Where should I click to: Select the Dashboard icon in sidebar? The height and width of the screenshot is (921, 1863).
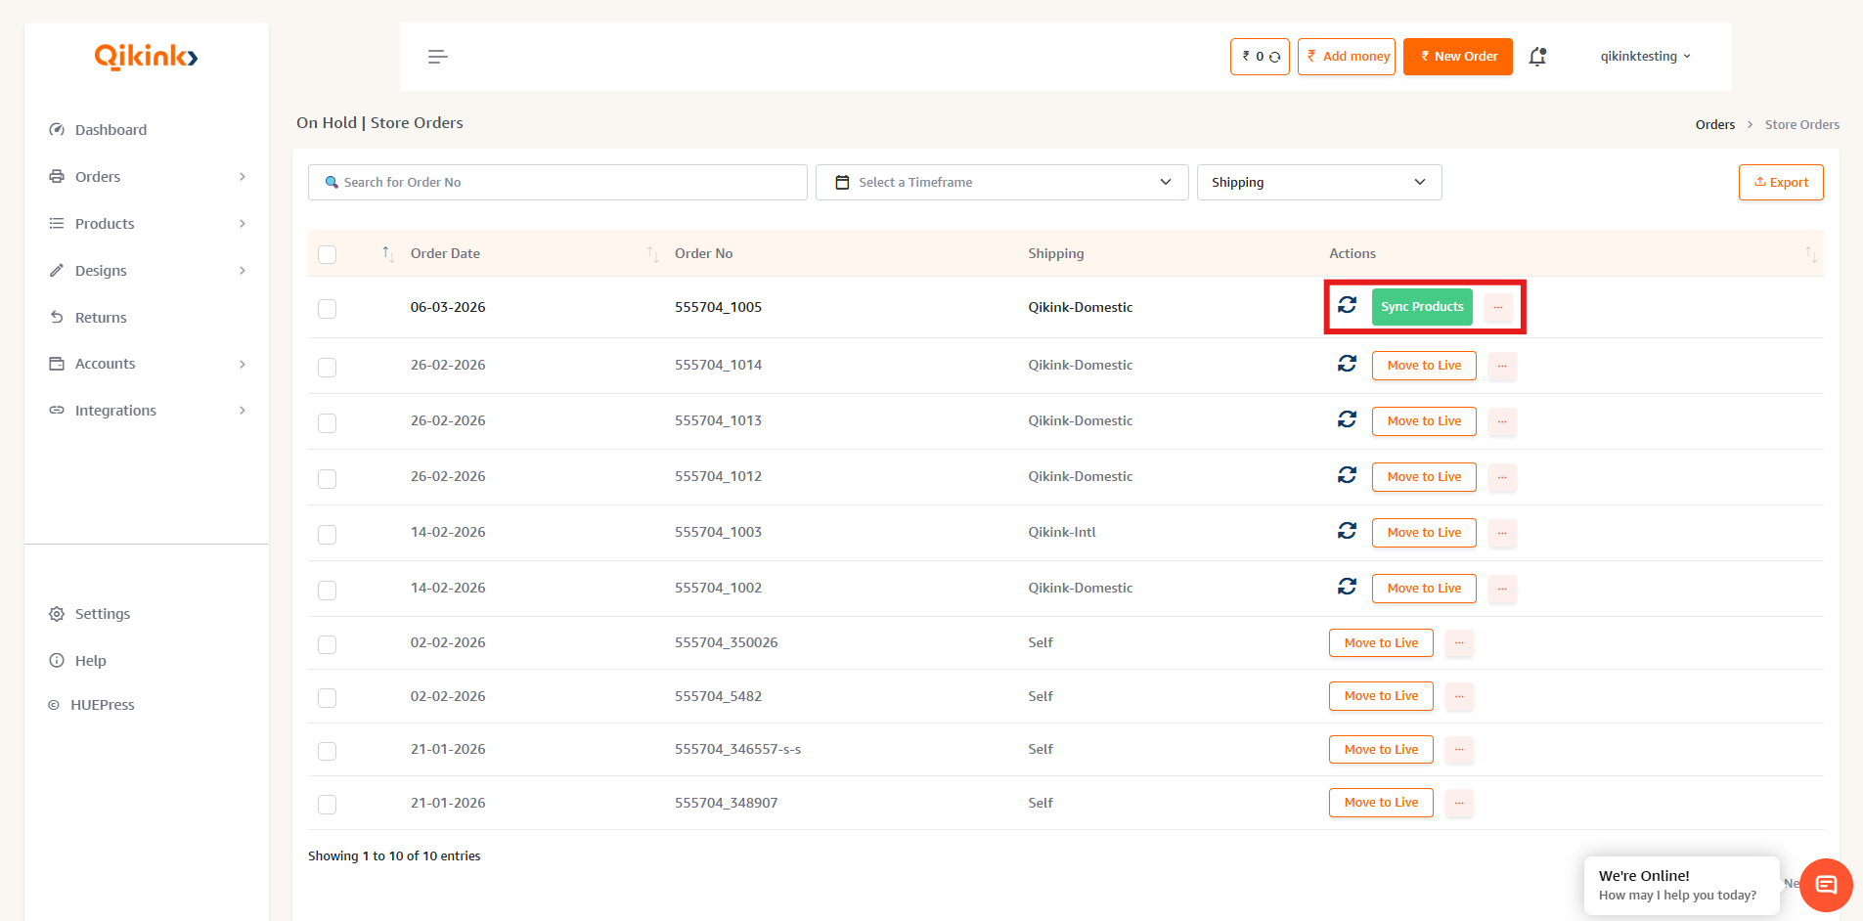click(x=58, y=129)
